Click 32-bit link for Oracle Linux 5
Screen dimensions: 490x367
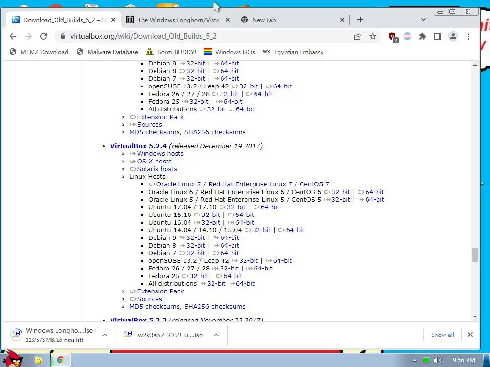341,199
